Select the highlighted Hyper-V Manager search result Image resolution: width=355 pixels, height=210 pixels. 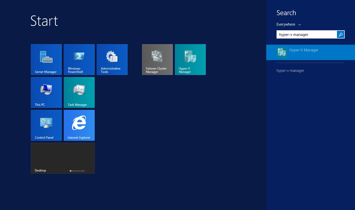(x=304, y=50)
